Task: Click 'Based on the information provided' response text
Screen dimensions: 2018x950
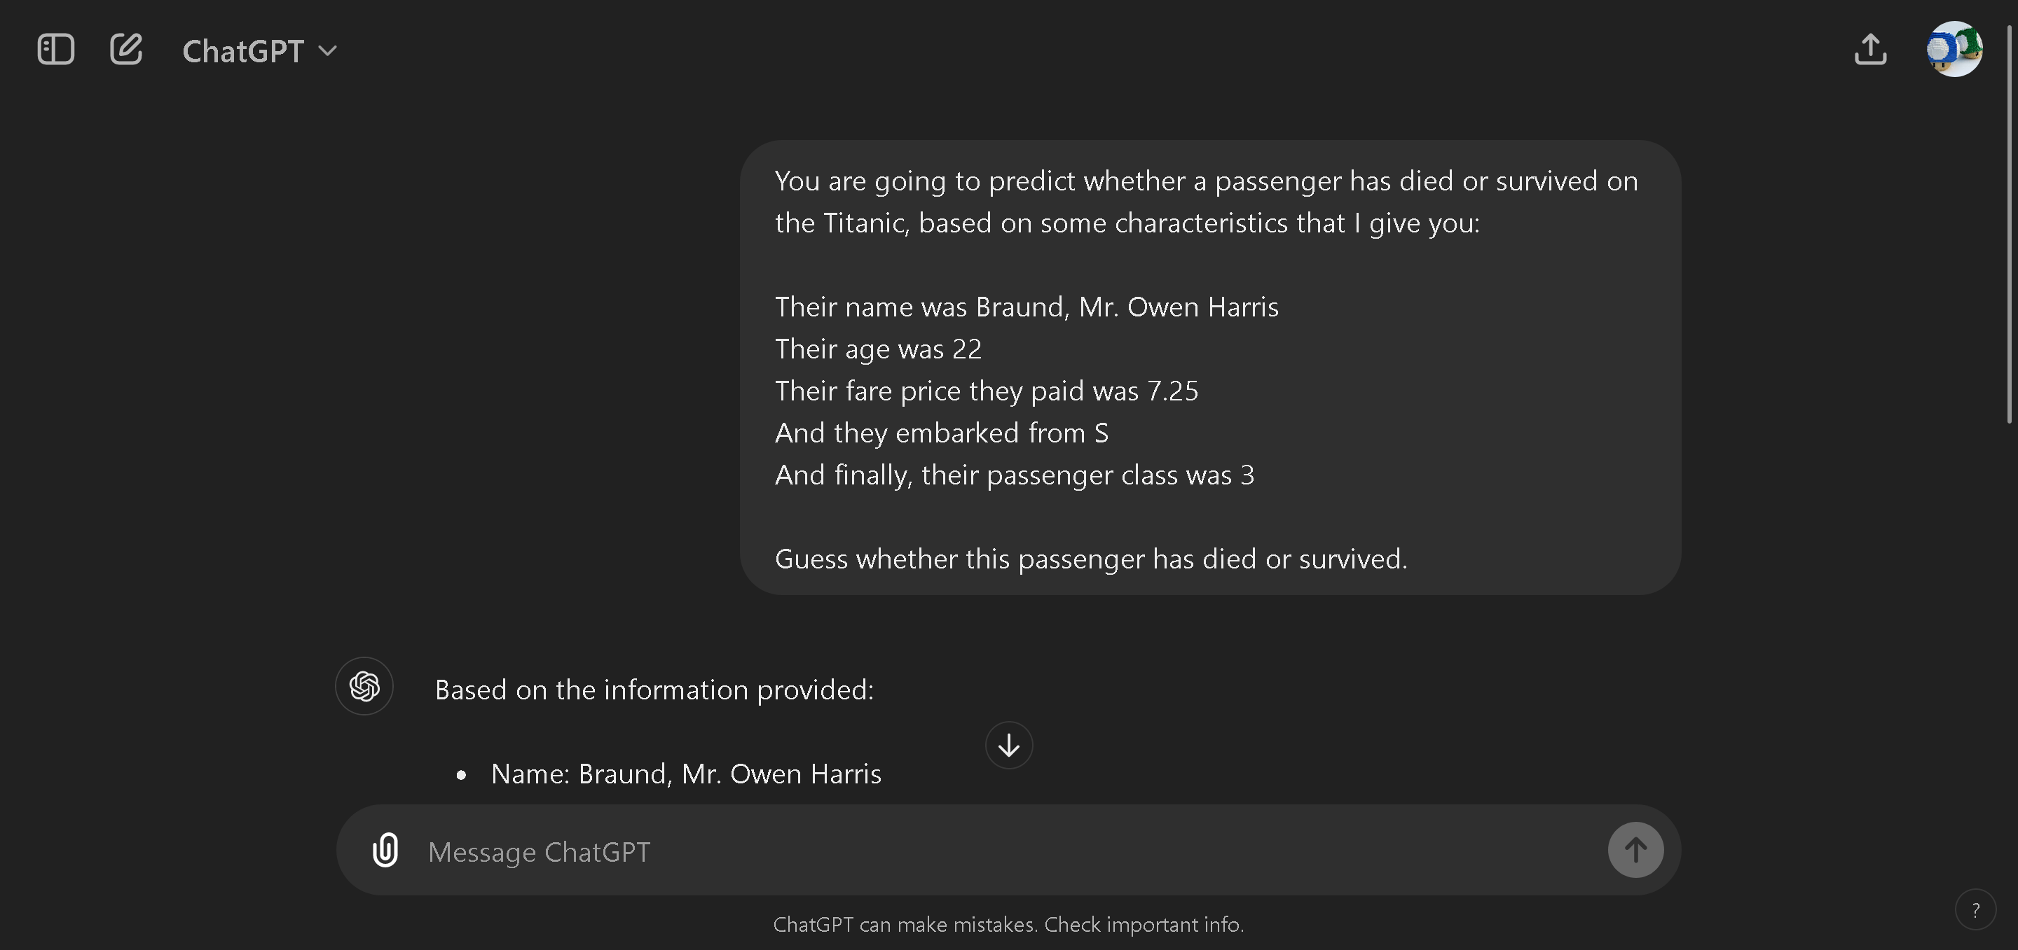Action: [653, 690]
